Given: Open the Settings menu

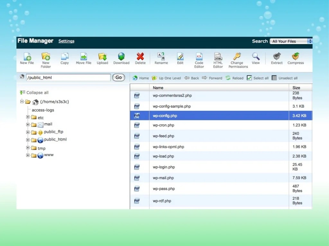Looking at the screenshot, I should point(66,41).
